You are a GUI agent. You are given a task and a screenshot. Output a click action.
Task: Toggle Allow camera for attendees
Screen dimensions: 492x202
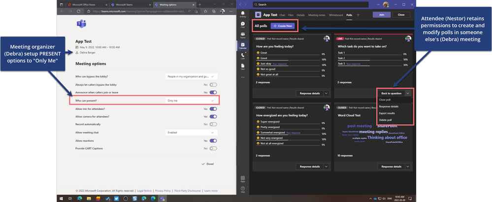(x=213, y=116)
